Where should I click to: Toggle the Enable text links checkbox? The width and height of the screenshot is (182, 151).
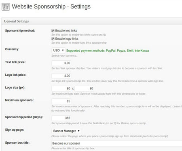pos(53,31)
